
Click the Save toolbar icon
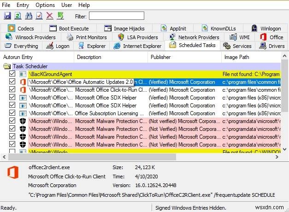7,16
